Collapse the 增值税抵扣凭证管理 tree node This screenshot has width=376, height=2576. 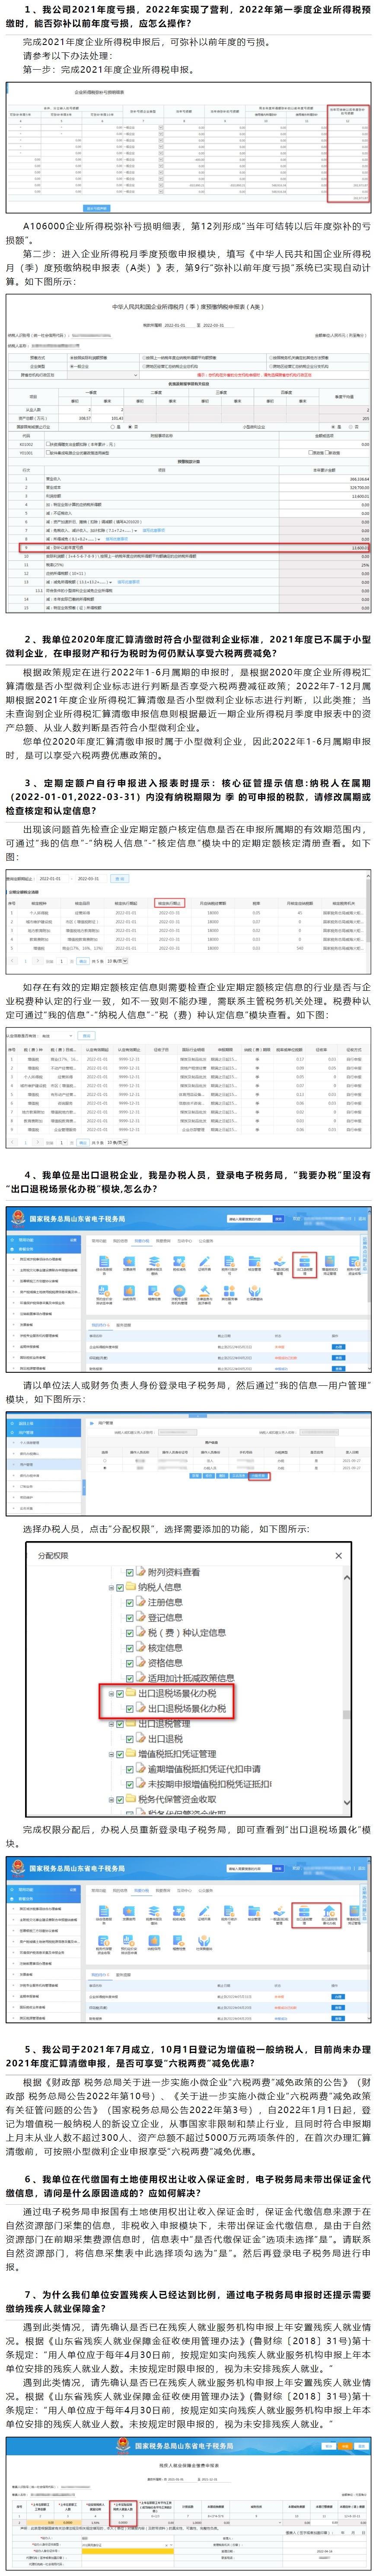[110, 1754]
